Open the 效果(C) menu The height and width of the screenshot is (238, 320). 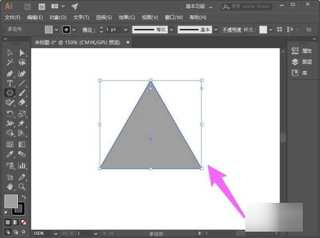point(127,17)
